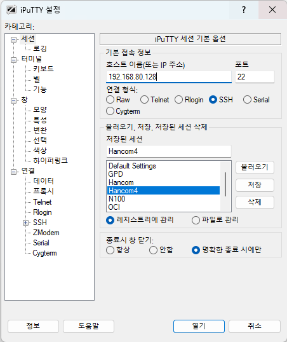Collapse the 세션 tree node
The image size is (287, 342).
click(13, 39)
